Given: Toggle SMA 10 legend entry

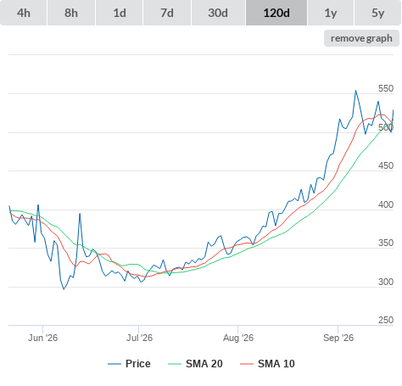Looking at the screenshot, I should (267, 364).
